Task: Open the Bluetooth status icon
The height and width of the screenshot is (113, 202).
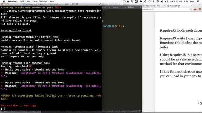Action: pyautogui.click(x=153, y=1)
